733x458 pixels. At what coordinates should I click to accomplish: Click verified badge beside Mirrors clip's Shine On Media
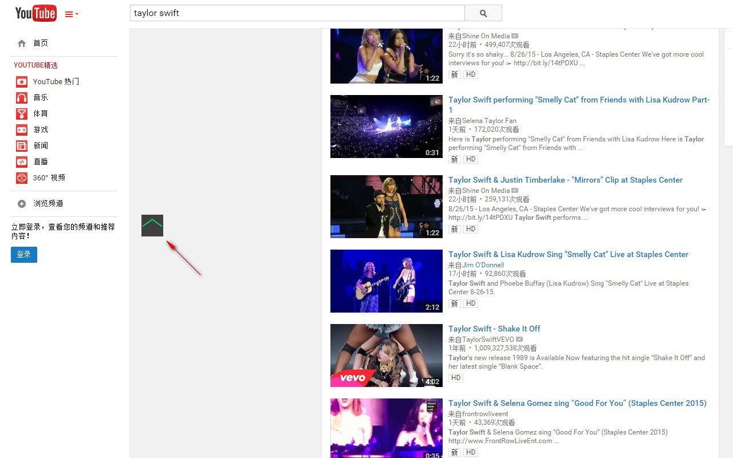pos(515,191)
